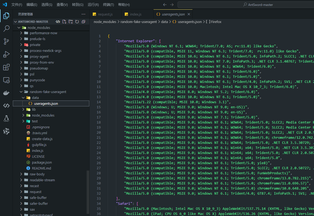Open the Extensions view
Viewport: 314px width, 216px height.
6,67
